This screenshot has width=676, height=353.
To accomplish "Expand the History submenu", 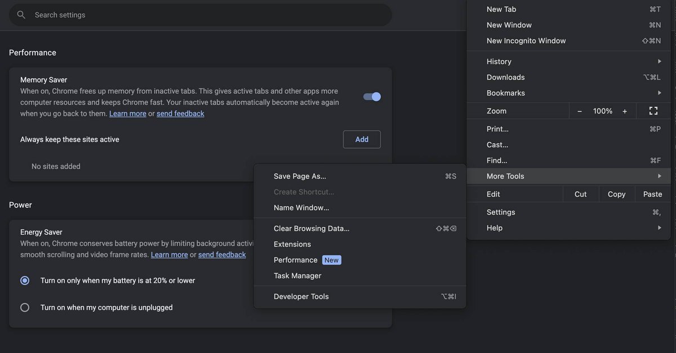I will click(659, 61).
